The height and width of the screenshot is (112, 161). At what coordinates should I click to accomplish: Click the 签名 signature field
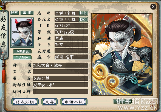[60, 72]
